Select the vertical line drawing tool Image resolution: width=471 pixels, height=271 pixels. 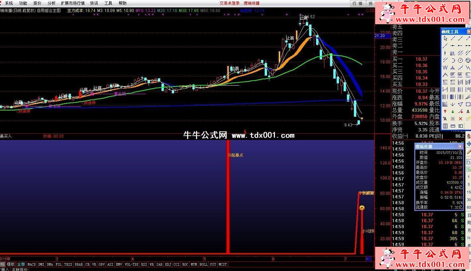coord(445,52)
